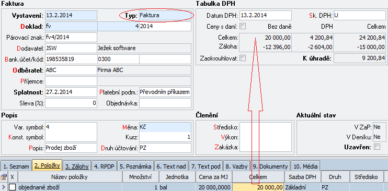This screenshot has width=388, height=191.
Task: Check the Uzavřen checkbox
Action: (x=377, y=147)
